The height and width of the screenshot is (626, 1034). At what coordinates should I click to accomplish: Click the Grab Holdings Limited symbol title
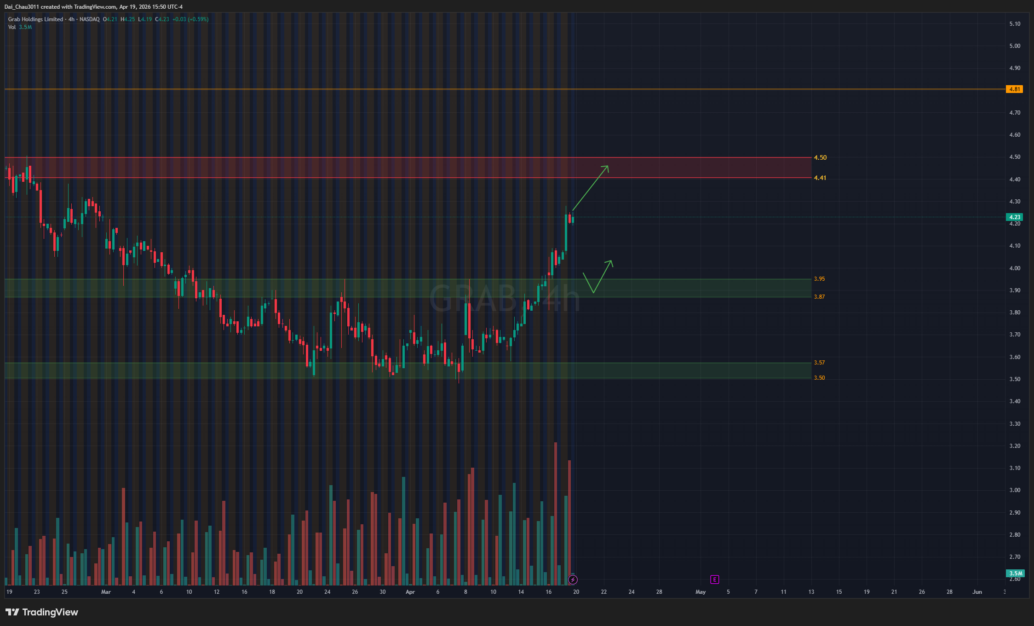(x=35, y=19)
